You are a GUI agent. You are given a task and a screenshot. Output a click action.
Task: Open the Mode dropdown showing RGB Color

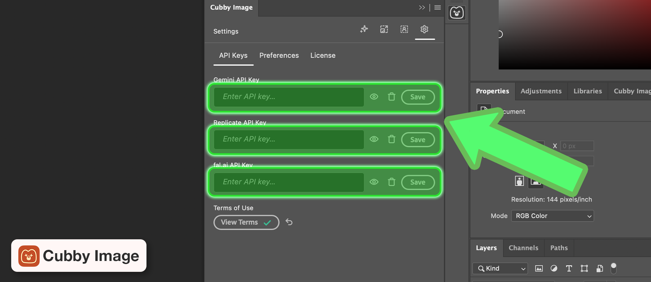coord(553,216)
